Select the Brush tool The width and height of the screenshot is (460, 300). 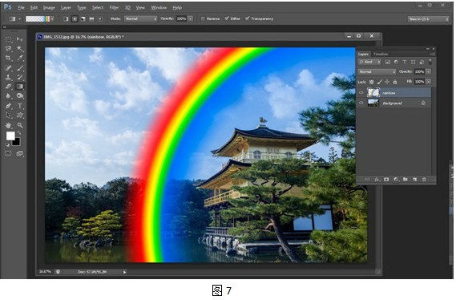(20, 68)
